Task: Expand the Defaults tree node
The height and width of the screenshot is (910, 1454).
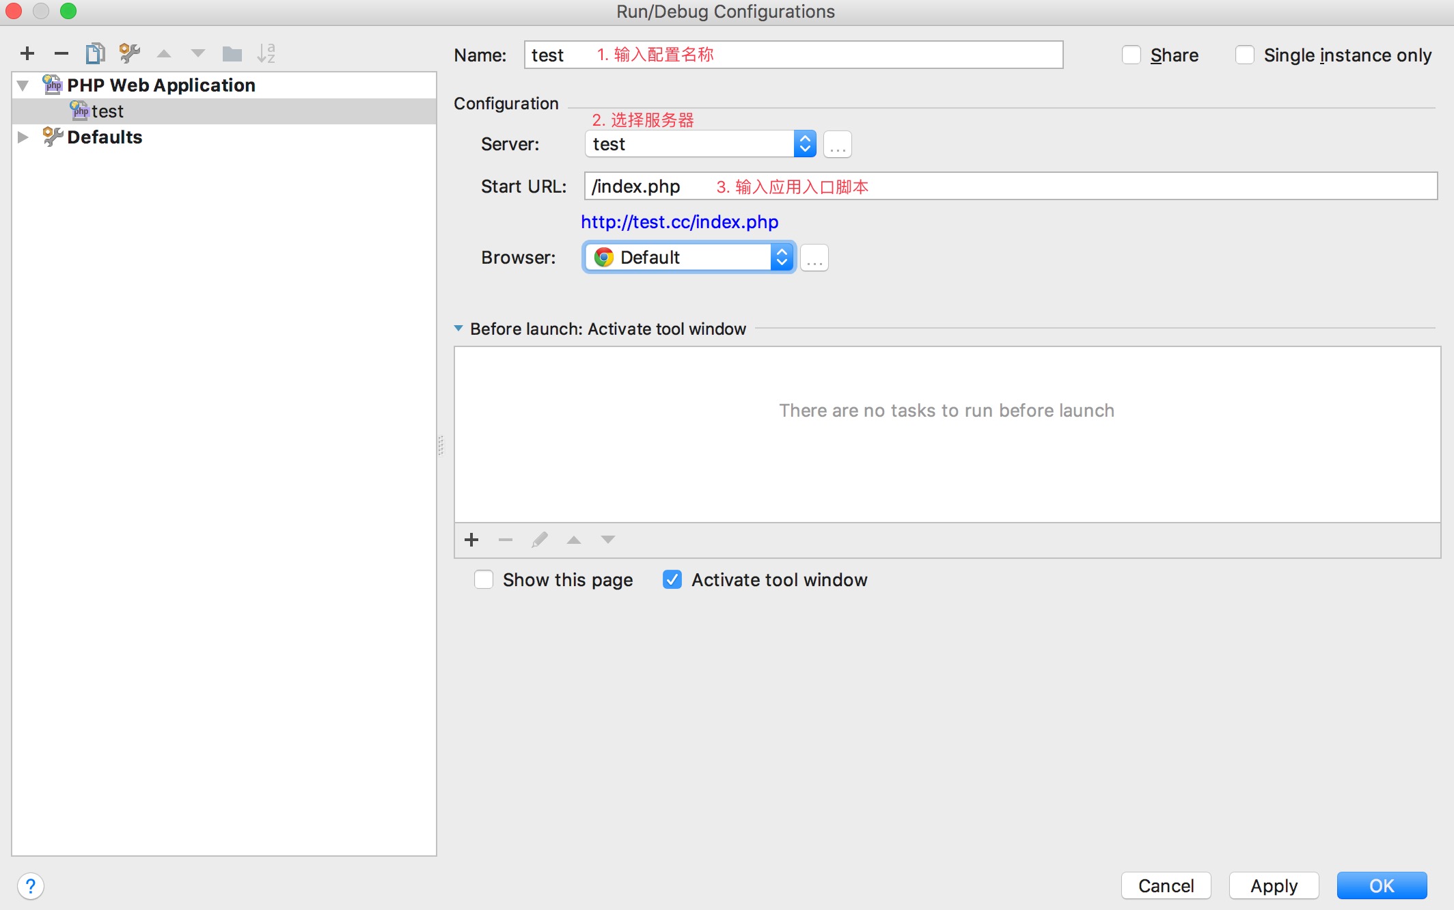Action: [x=23, y=137]
